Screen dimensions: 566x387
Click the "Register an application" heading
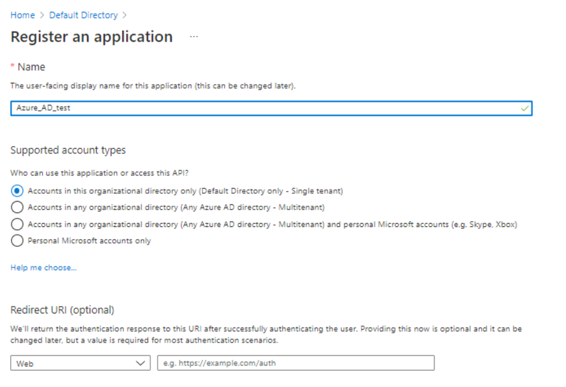[x=91, y=36]
